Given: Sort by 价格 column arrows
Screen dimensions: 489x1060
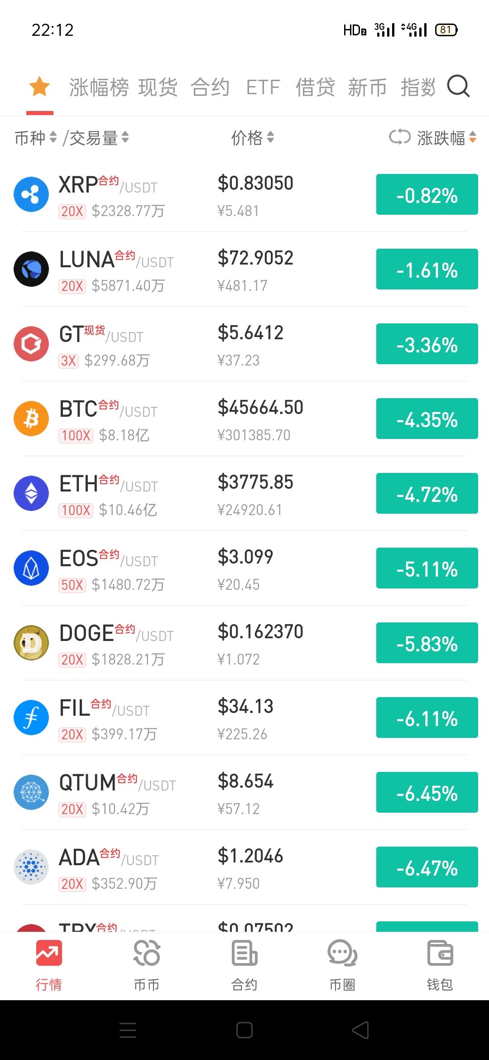Looking at the screenshot, I should tap(270, 137).
